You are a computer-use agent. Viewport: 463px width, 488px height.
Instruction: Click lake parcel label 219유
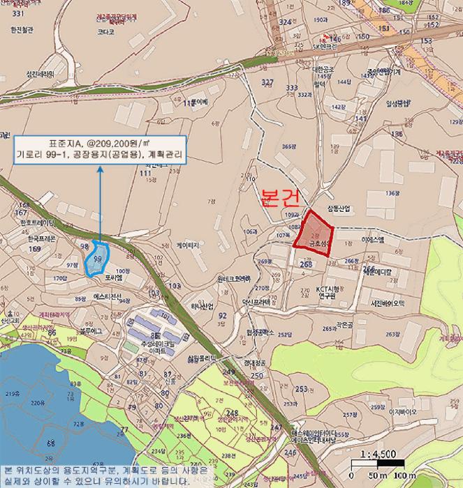13,394
